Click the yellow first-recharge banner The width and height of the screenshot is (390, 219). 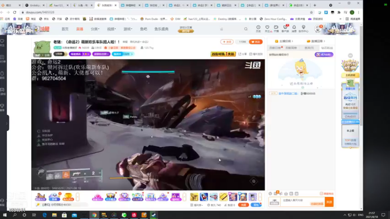pos(223,54)
